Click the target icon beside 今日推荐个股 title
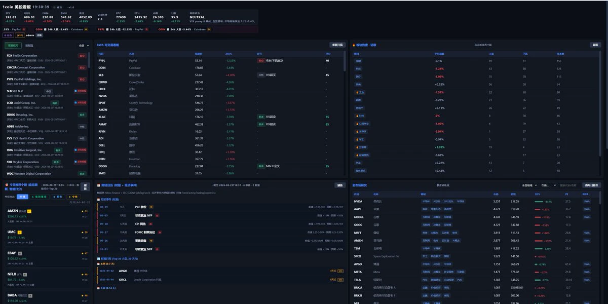Image resolution: width=608 pixels, height=304 pixels. [7, 185]
